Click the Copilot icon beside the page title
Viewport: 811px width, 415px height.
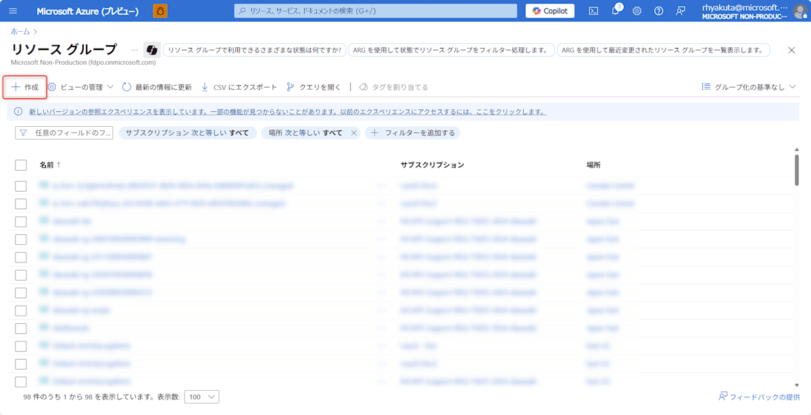(152, 50)
